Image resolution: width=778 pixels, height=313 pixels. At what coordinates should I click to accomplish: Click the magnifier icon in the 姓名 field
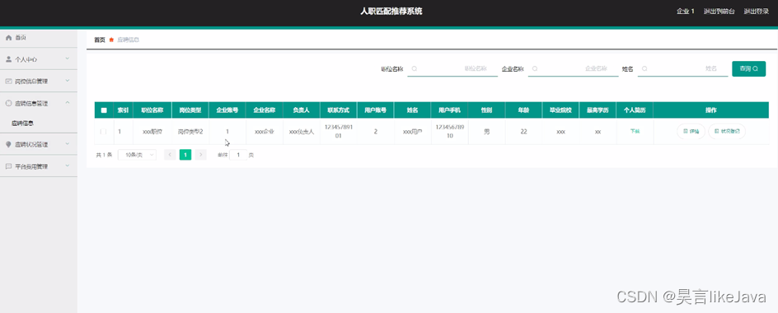pyautogui.click(x=644, y=69)
